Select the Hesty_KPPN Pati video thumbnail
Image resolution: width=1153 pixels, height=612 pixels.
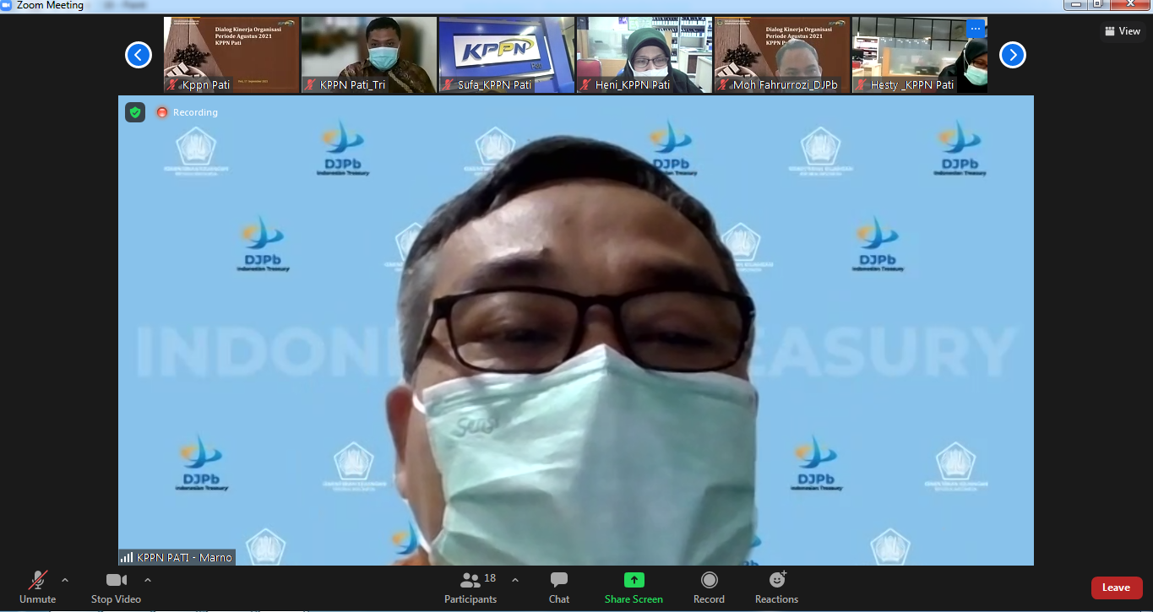pyautogui.click(x=920, y=55)
